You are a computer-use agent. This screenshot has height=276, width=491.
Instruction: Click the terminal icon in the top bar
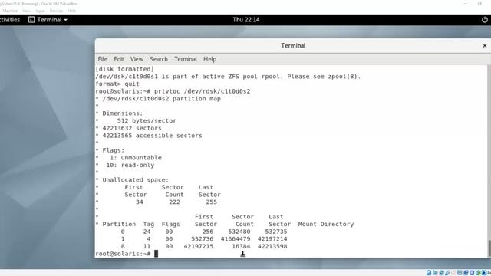click(31, 20)
